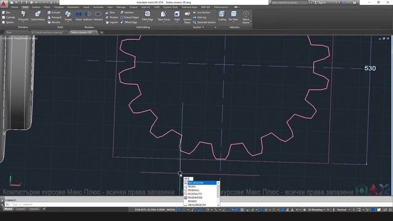Click the command line customize wrench icon
The image size is (393, 221).
(2, 204)
